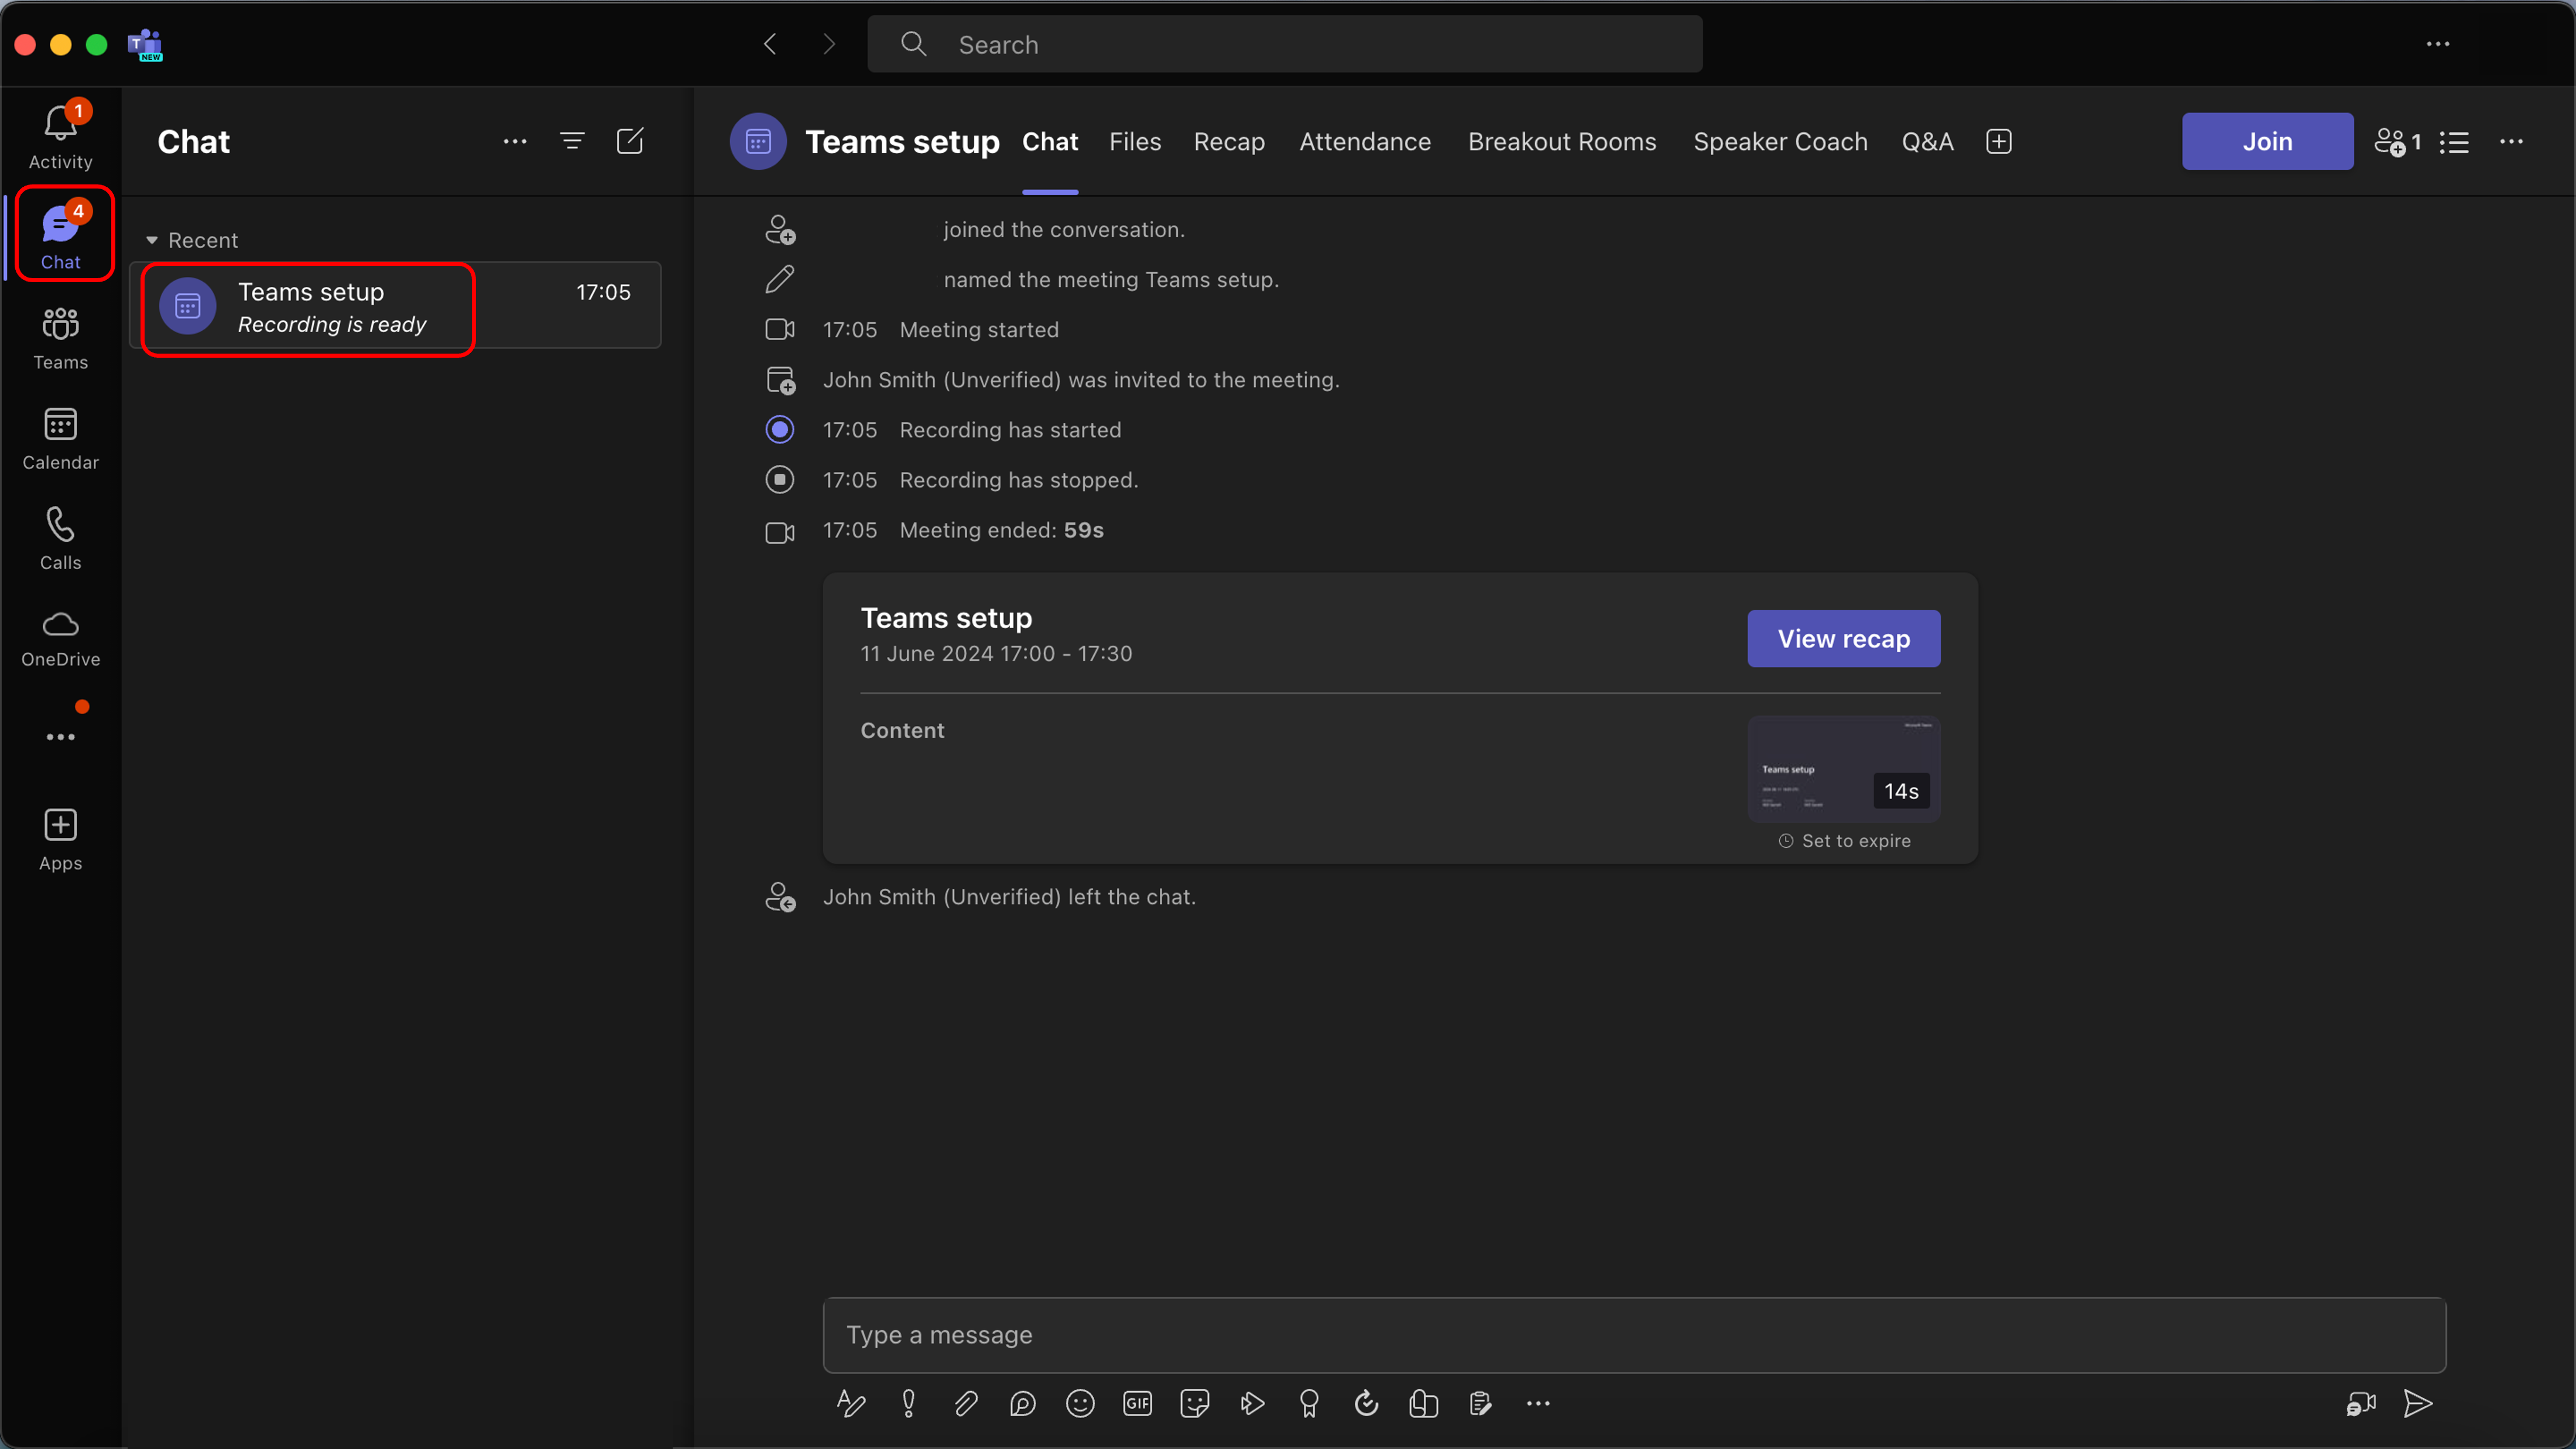
Task: Open Chat list more options
Action: (515, 141)
